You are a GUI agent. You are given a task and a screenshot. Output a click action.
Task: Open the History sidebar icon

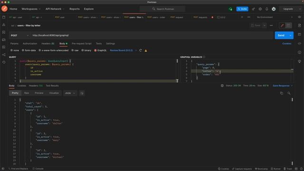(4, 62)
